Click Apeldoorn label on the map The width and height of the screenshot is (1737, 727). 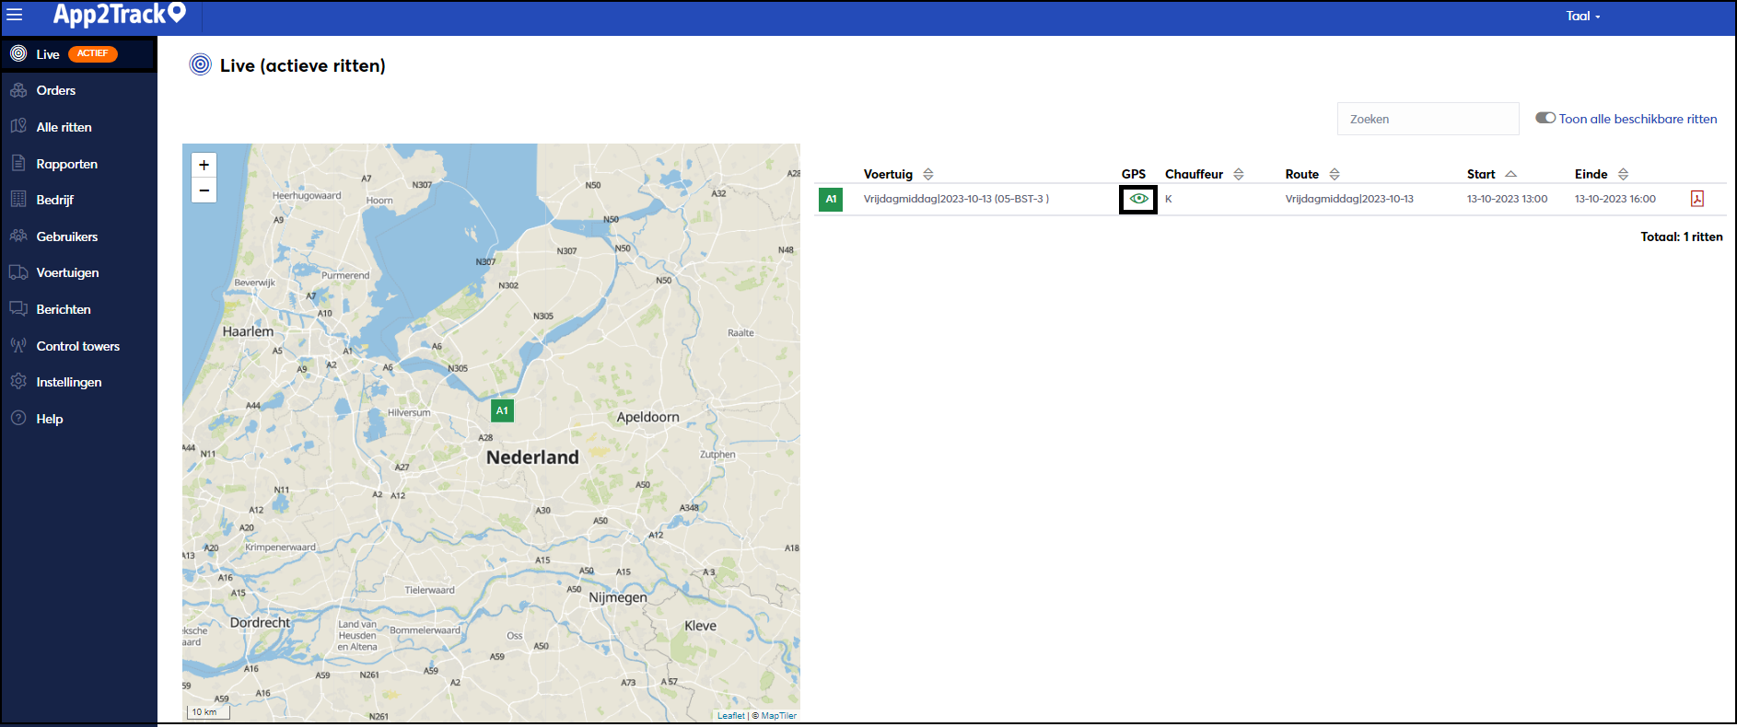647,417
